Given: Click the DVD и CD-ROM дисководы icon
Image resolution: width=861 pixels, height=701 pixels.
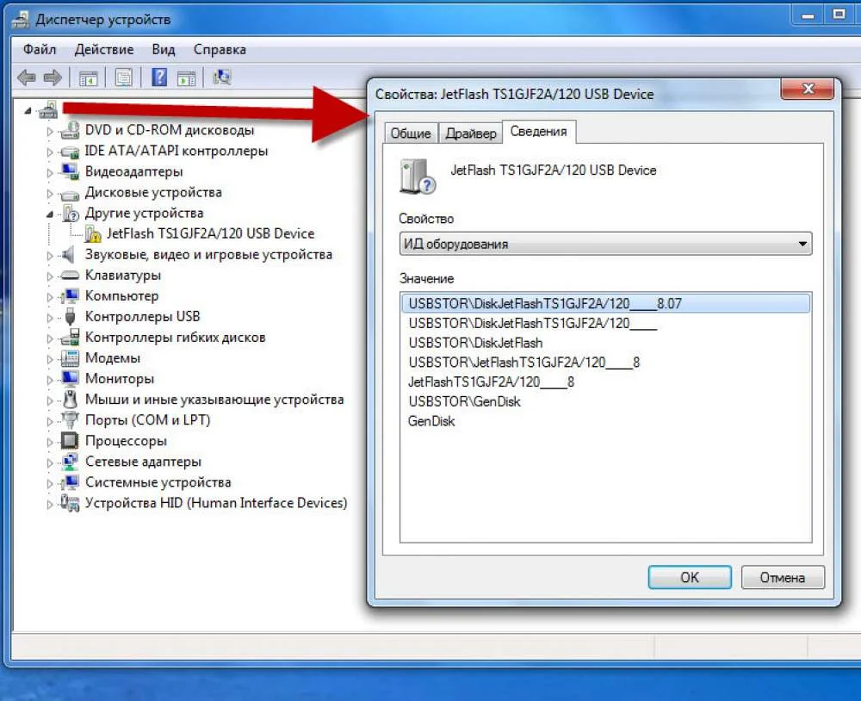Looking at the screenshot, I should (70, 130).
